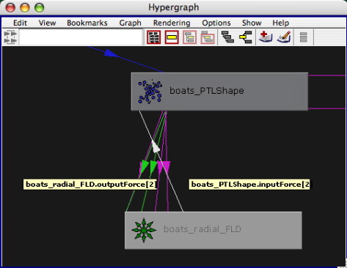347x268 pixels.
Task: Open the Edit menu
Action: [x=20, y=23]
